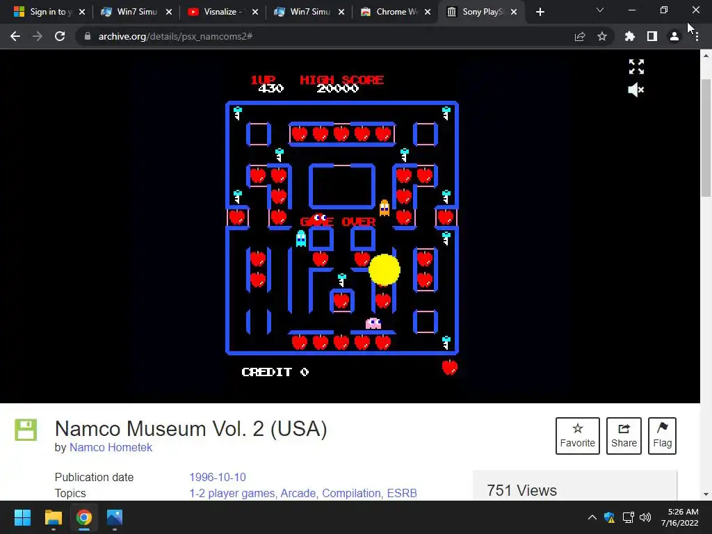Open the 1996-10-10 publication date link

218,477
